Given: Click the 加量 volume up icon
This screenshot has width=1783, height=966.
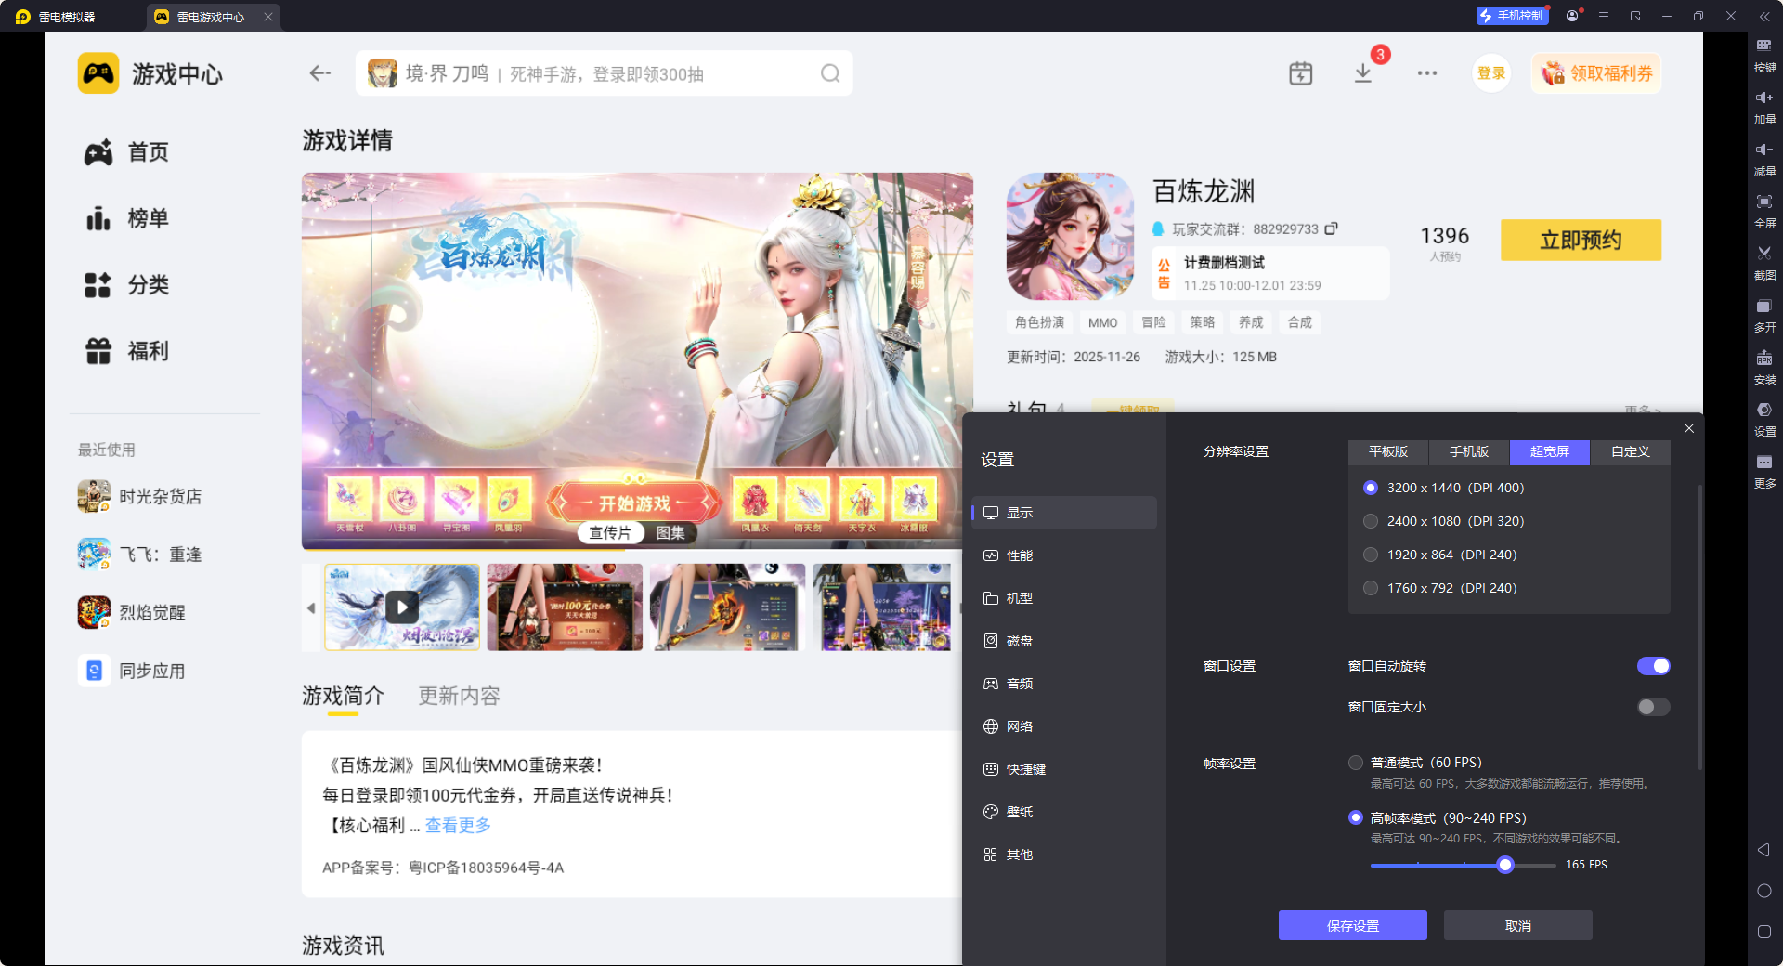Looking at the screenshot, I should [1764, 105].
